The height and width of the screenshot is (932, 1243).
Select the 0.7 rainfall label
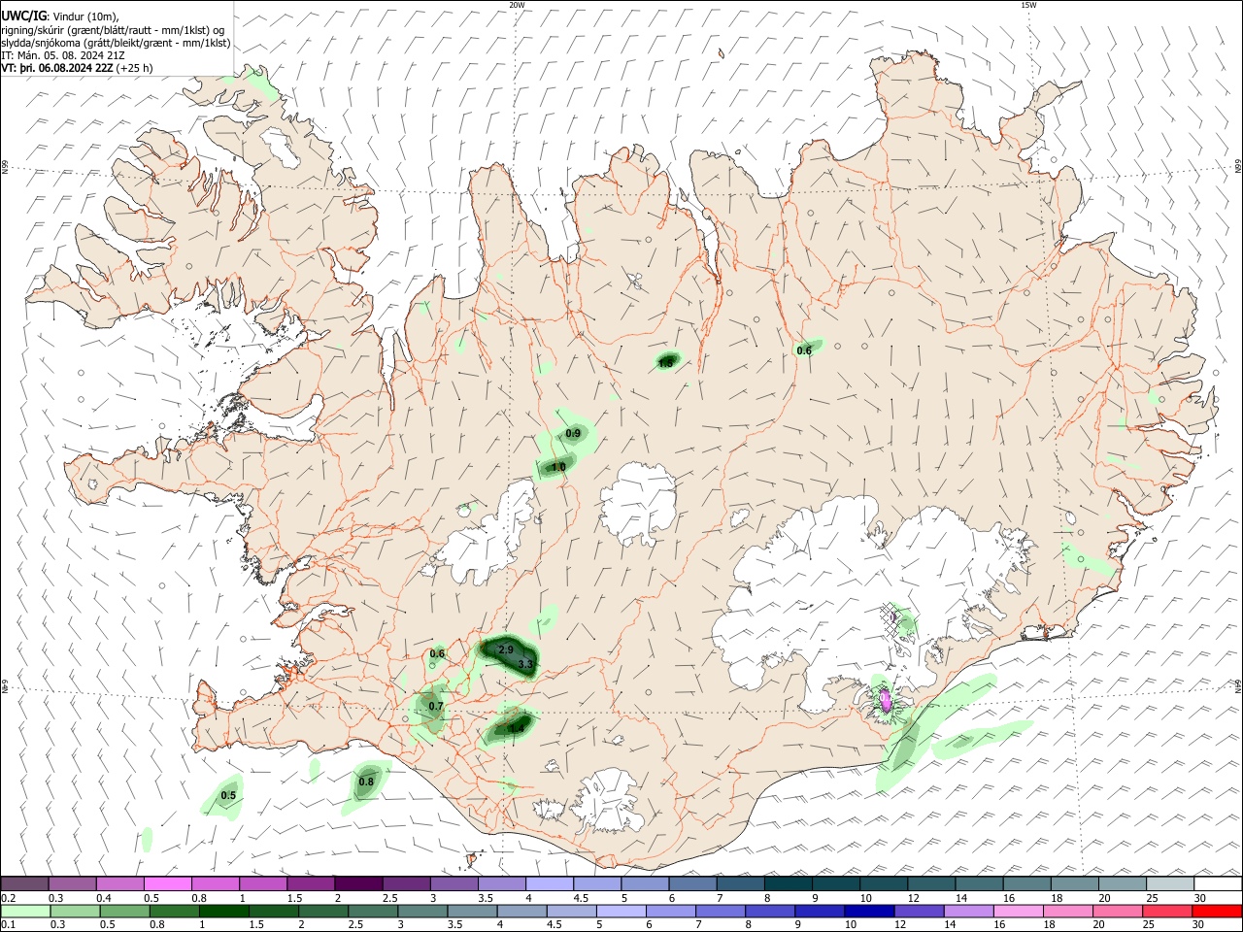coord(436,707)
